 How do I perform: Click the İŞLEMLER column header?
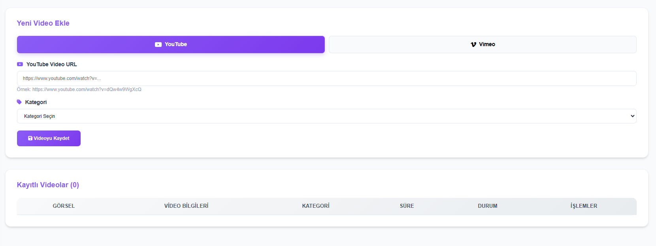coord(584,206)
